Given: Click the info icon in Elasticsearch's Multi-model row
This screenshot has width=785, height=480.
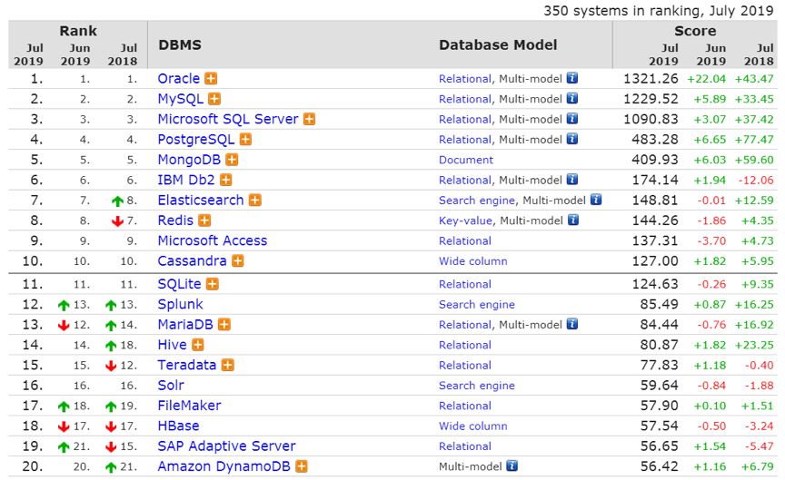Looking at the screenshot, I should point(596,200).
